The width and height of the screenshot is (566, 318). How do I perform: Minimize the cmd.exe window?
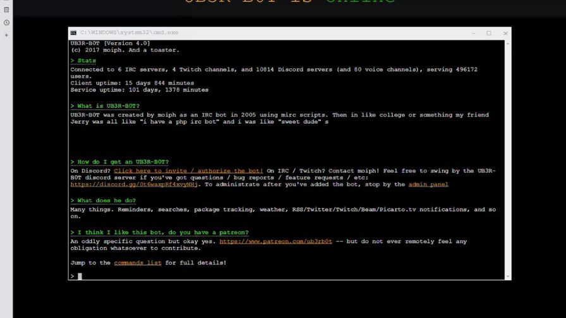(473, 33)
